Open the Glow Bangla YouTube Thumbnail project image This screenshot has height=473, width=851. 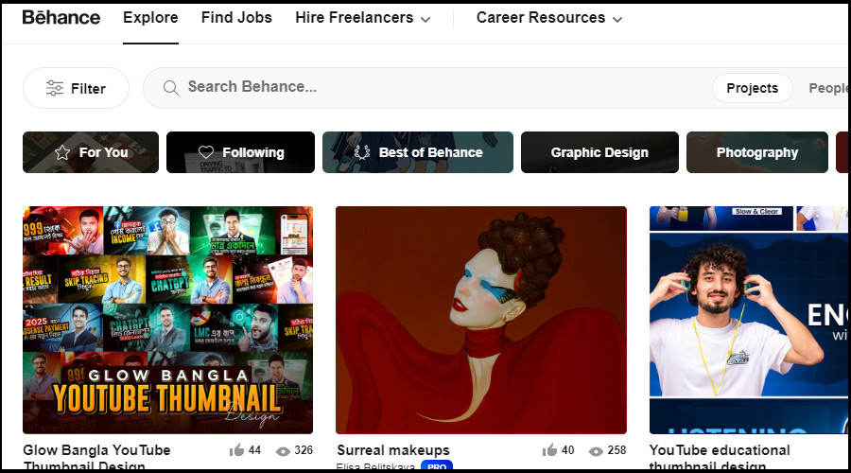click(167, 320)
